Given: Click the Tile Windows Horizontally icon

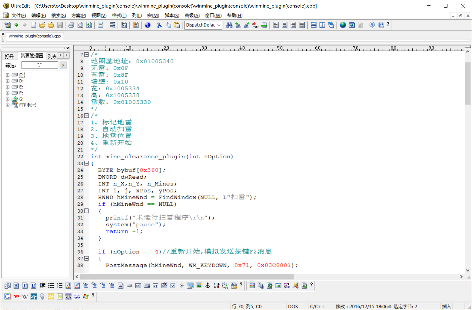Looking at the screenshot, I should click(x=314, y=25).
